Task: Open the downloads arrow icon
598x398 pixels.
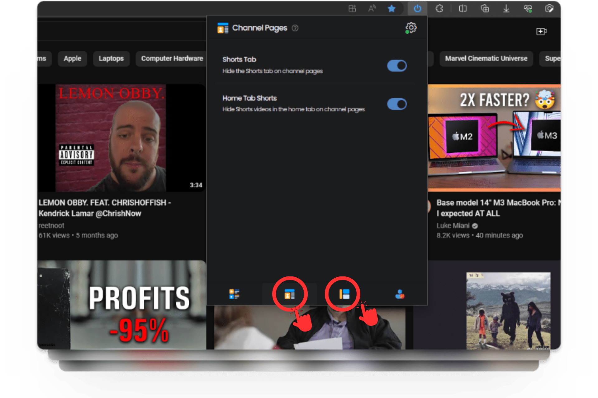Action: 506,9
